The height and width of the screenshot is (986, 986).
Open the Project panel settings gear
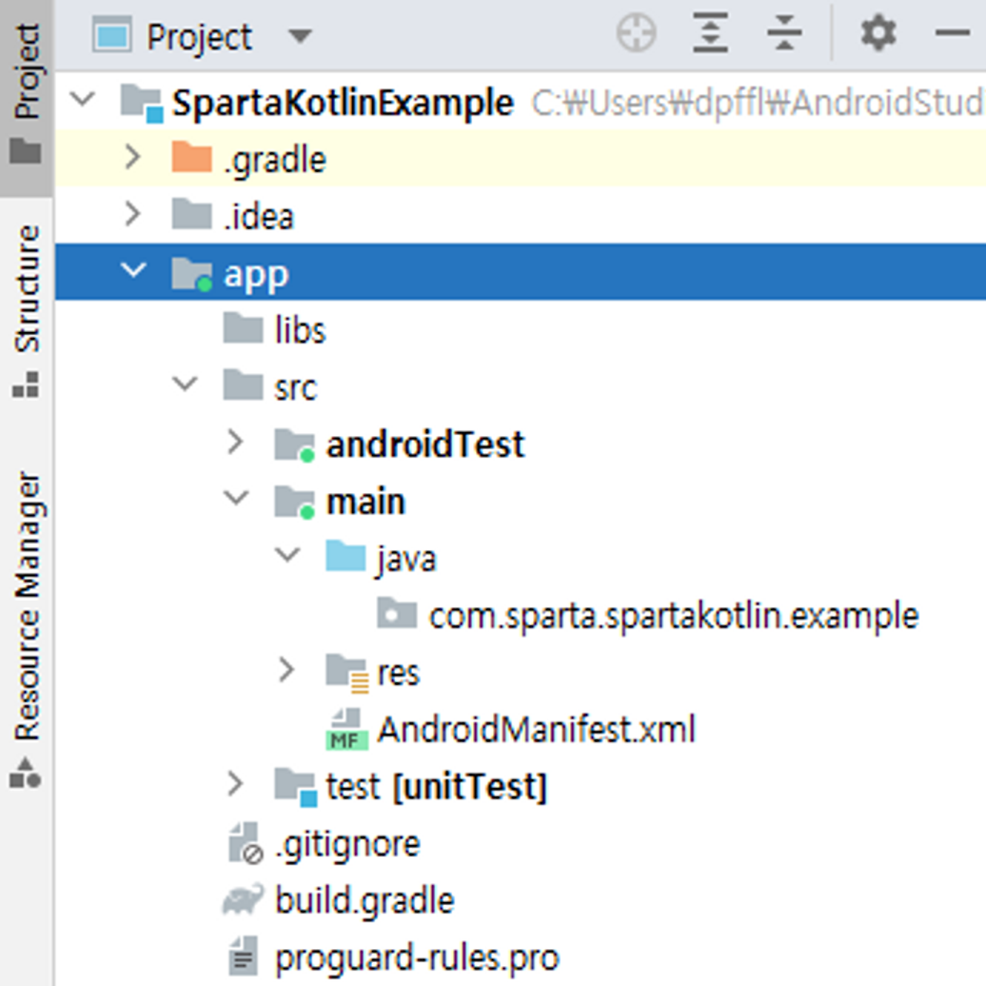[878, 34]
